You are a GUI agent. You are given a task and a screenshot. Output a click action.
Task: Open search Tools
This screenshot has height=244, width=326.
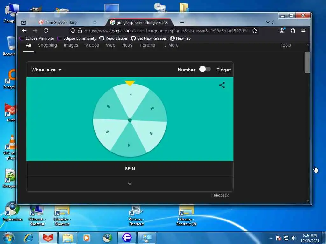coord(286,45)
